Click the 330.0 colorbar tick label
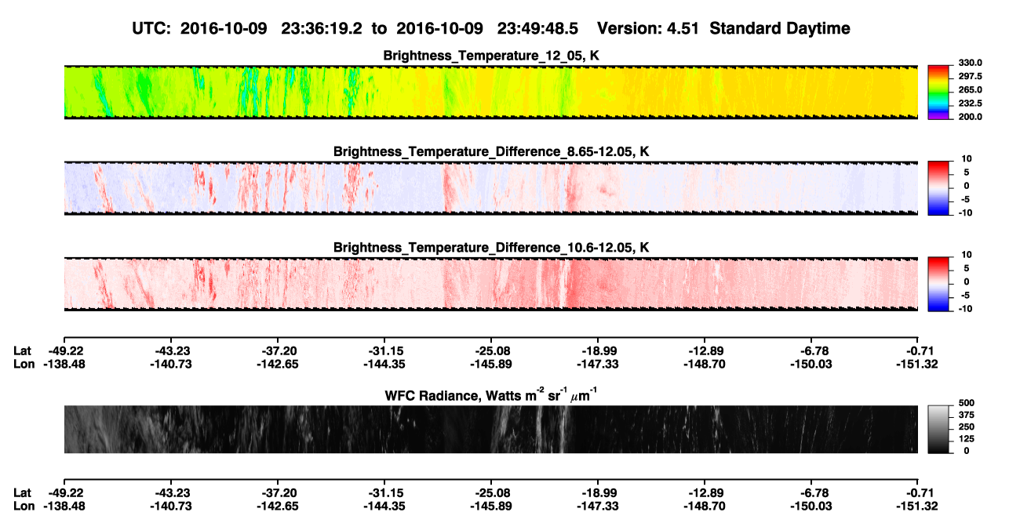The image size is (1020, 523). point(969,64)
